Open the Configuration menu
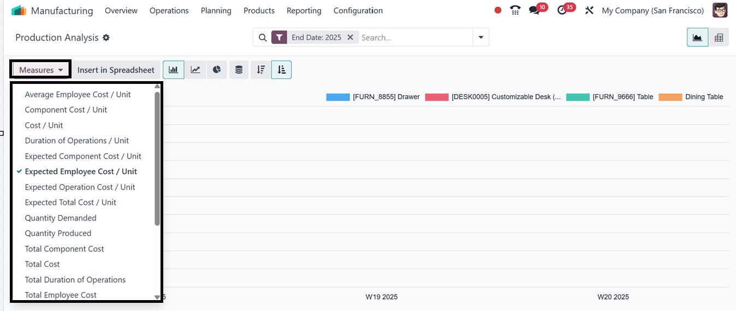Image resolution: width=736 pixels, height=311 pixels. tap(358, 10)
